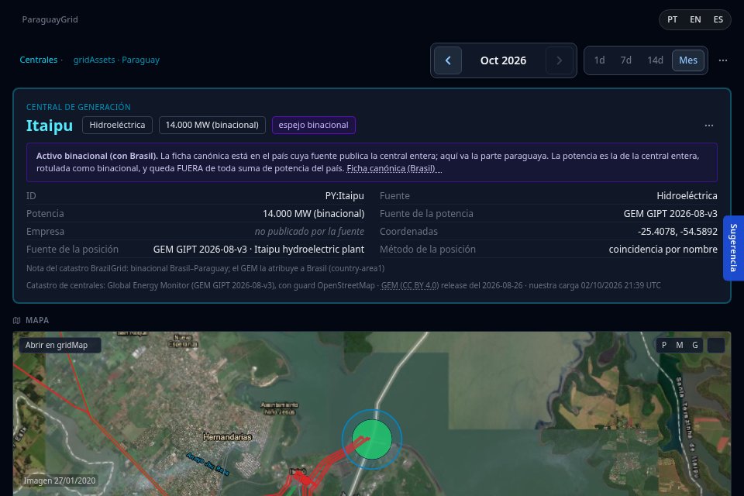Click the ParaguayGrid logo text
This screenshot has width=744, height=496.
pos(50,19)
